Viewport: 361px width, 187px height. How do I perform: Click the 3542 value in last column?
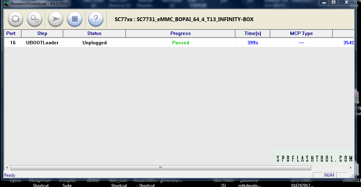tap(348, 43)
